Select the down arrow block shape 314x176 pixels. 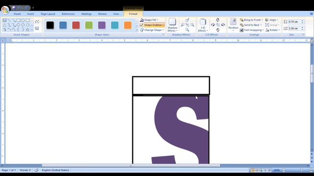pyautogui.click(x=23, y=25)
